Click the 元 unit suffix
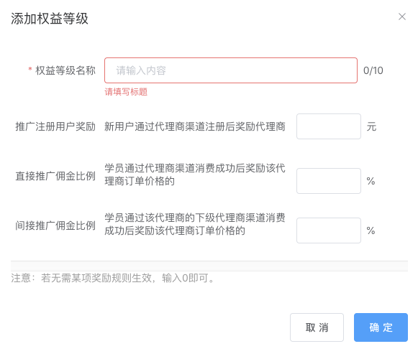Image resolution: width=418 pixels, height=354 pixels. pos(371,126)
